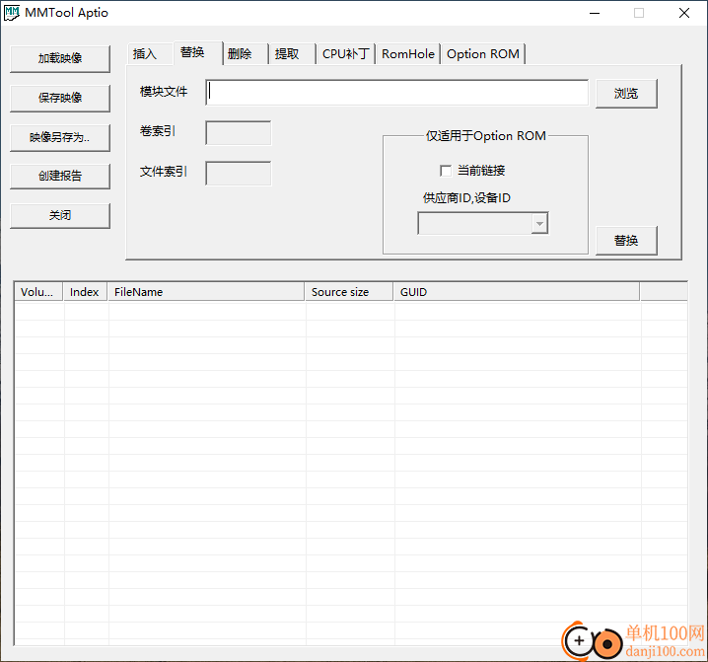Minimize the MMTool Aptio window

pyautogui.click(x=595, y=13)
